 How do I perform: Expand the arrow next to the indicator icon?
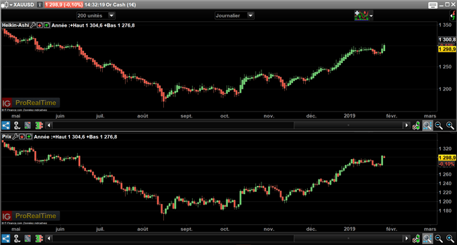pyautogui.click(x=371, y=15)
